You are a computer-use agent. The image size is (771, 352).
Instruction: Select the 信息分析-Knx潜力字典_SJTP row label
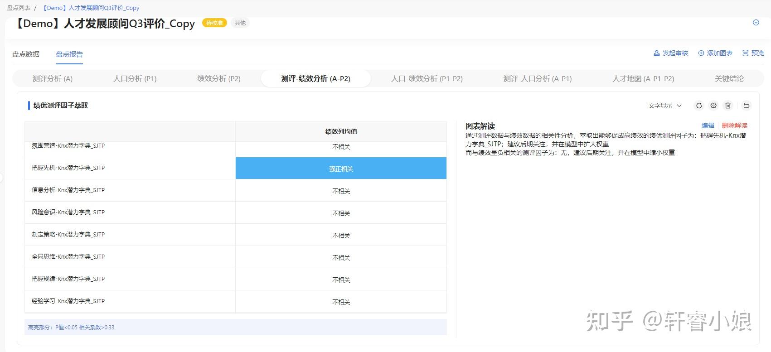(68, 190)
